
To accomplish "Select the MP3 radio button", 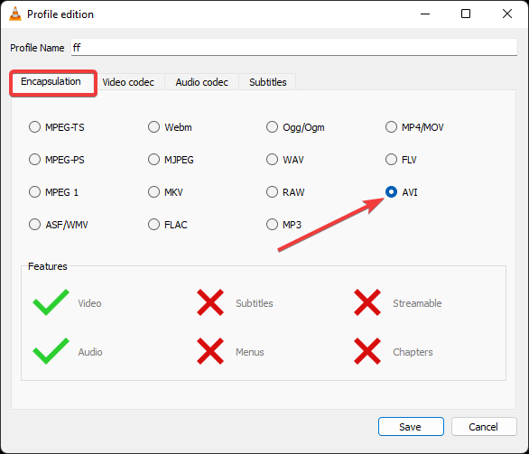I will (x=272, y=225).
